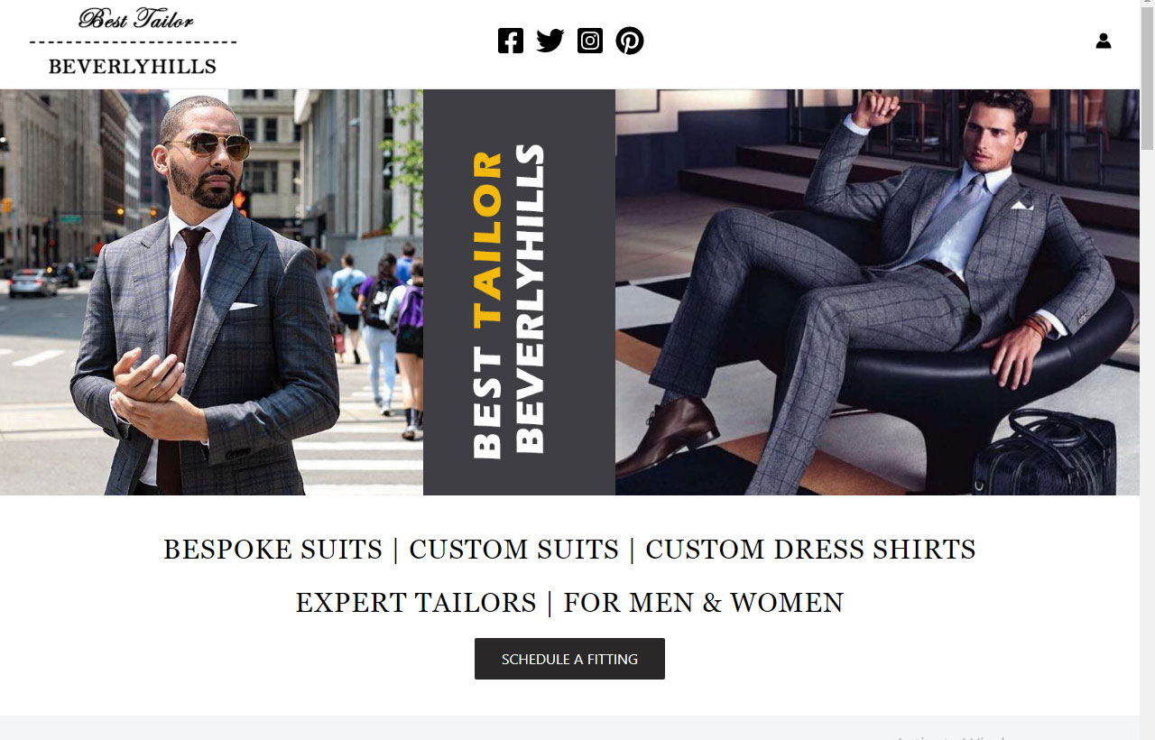
Task: Visit the Instagram profile icon
Action: tap(590, 41)
